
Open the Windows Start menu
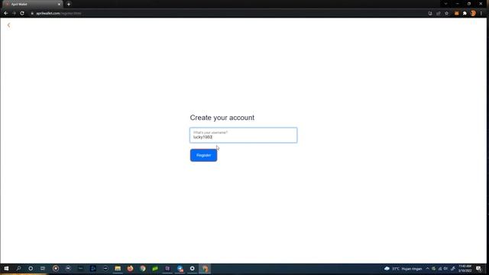6,268
